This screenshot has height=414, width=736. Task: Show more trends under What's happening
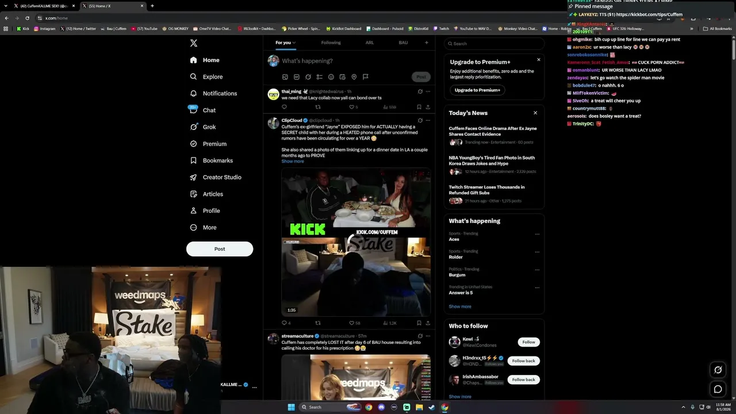coord(460,306)
